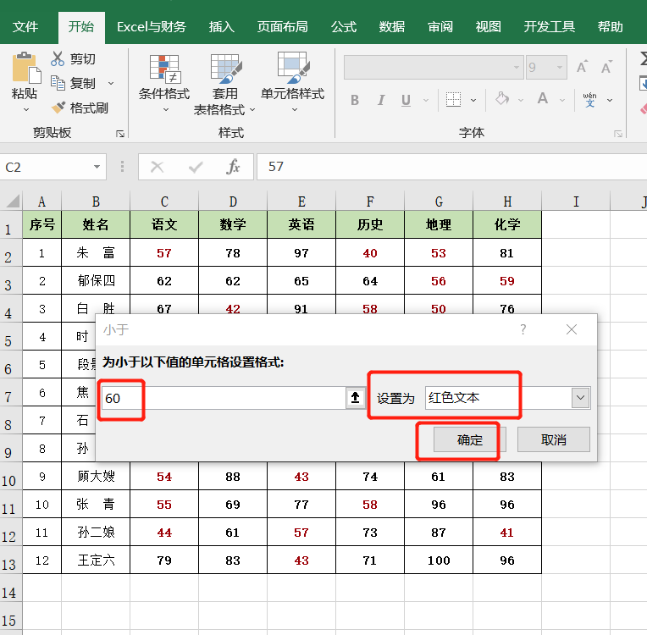Click the range selector arrow in dialog

click(356, 398)
